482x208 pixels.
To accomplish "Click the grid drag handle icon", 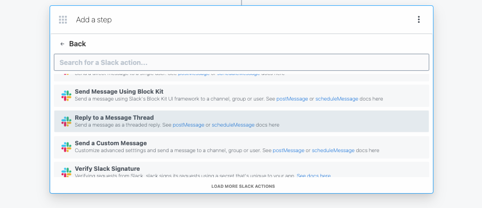I will pos(63,20).
